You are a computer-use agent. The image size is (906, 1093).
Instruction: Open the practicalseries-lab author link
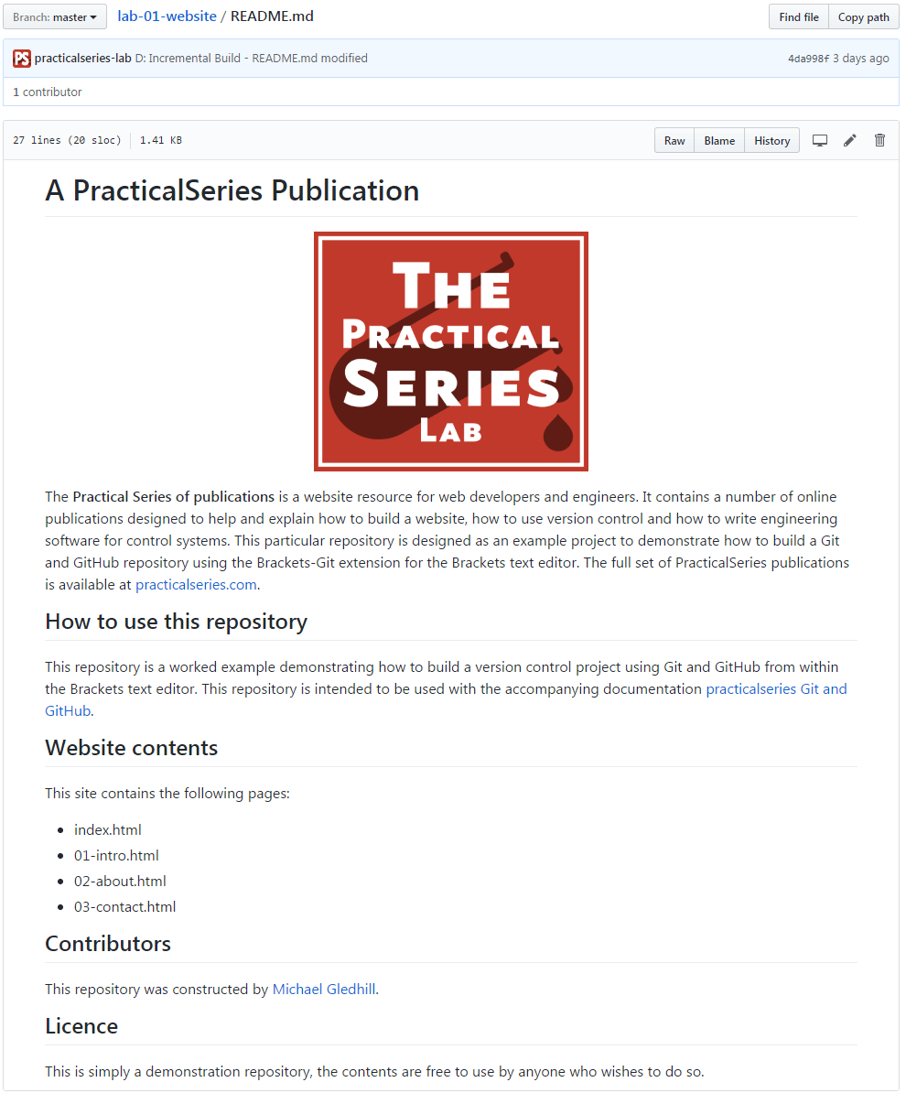pos(83,58)
